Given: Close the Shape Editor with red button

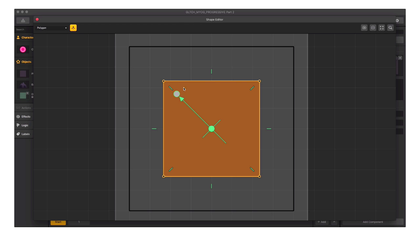Looking at the screenshot, I should [37, 19].
